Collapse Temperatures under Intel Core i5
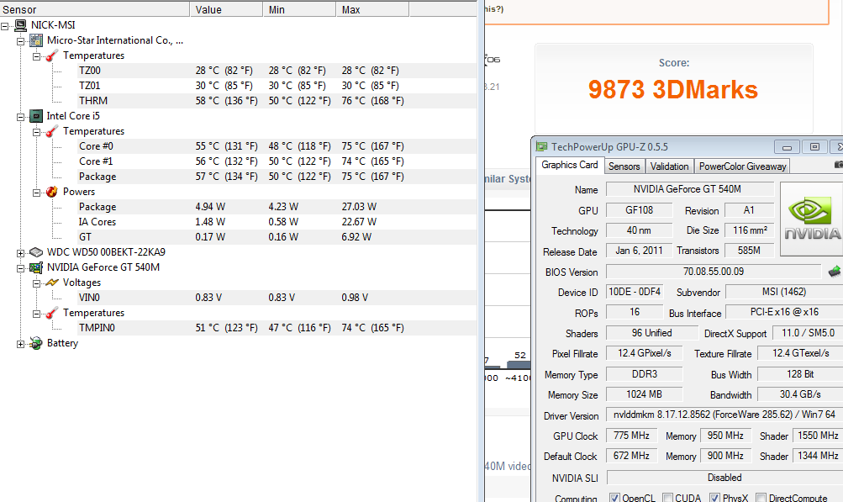The height and width of the screenshot is (502, 843). [36, 131]
